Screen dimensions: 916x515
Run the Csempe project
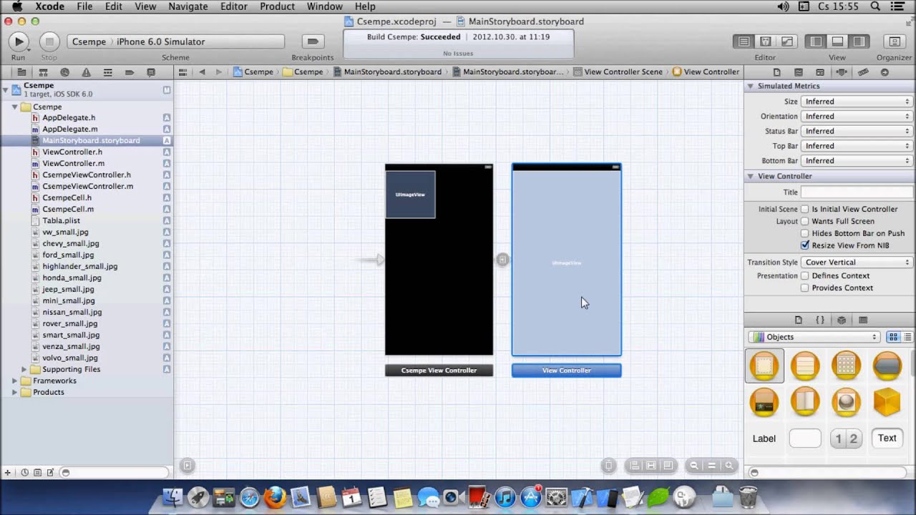[19, 41]
